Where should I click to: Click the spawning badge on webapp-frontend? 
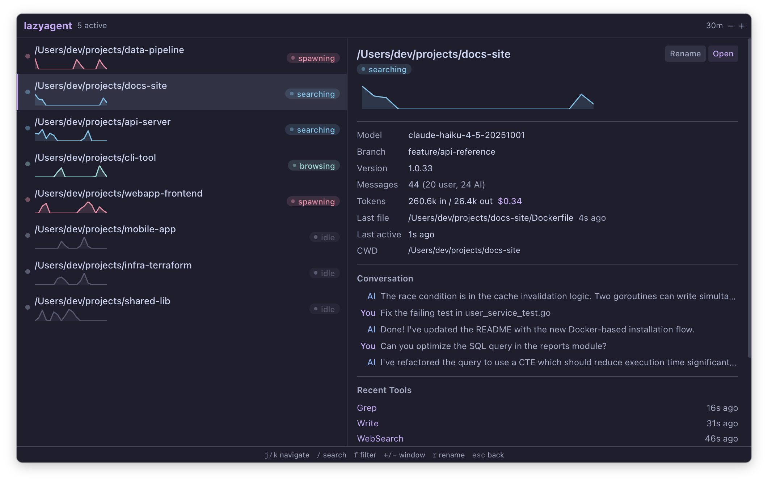pyautogui.click(x=313, y=201)
